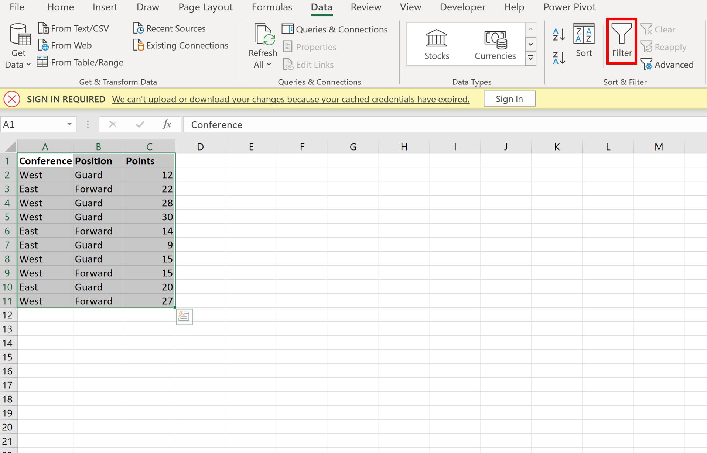Open the Page Layout tab
This screenshot has height=453, width=707.
[x=205, y=7]
